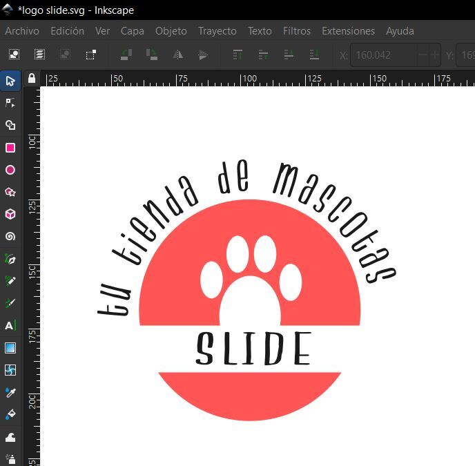
Task: Open the Extensiones menu
Action: pyautogui.click(x=348, y=31)
